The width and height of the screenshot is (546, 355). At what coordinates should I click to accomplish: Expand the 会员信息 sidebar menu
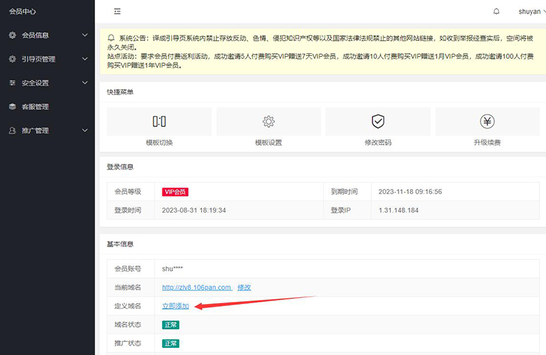[x=47, y=35]
